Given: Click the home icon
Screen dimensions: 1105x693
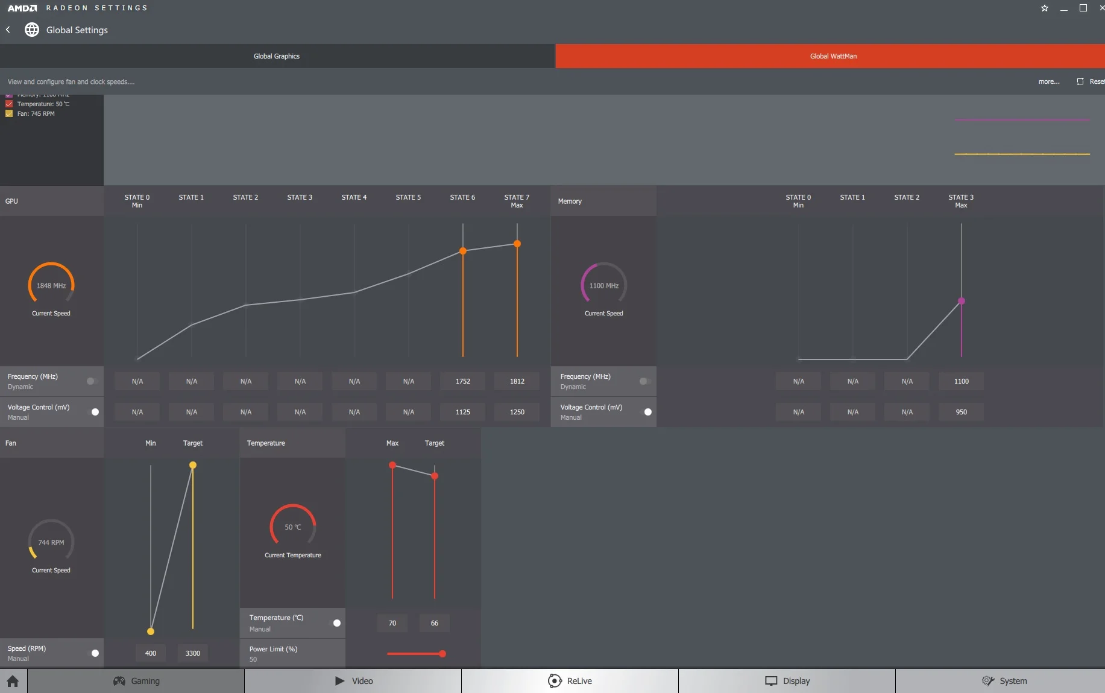Looking at the screenshot, I should coord(13,681).
